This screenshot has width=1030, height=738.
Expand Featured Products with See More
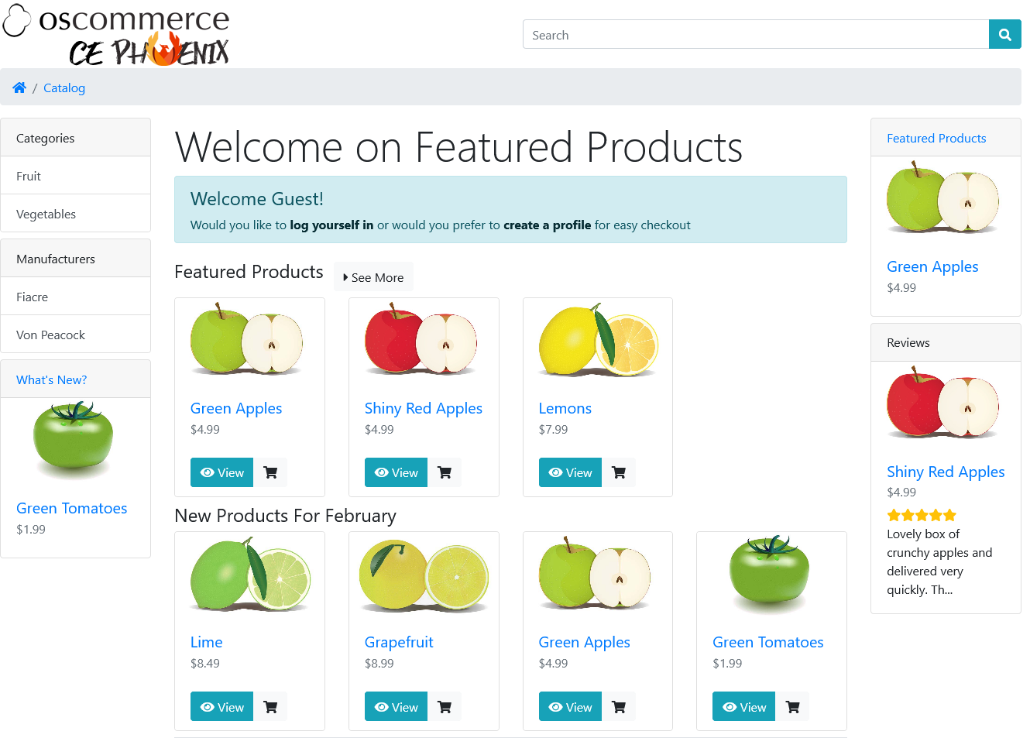pyautogui.click(x=373, y=277)
